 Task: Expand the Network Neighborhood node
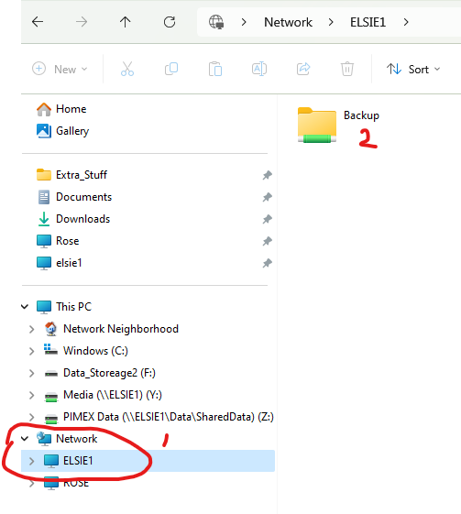pos(31,329)
